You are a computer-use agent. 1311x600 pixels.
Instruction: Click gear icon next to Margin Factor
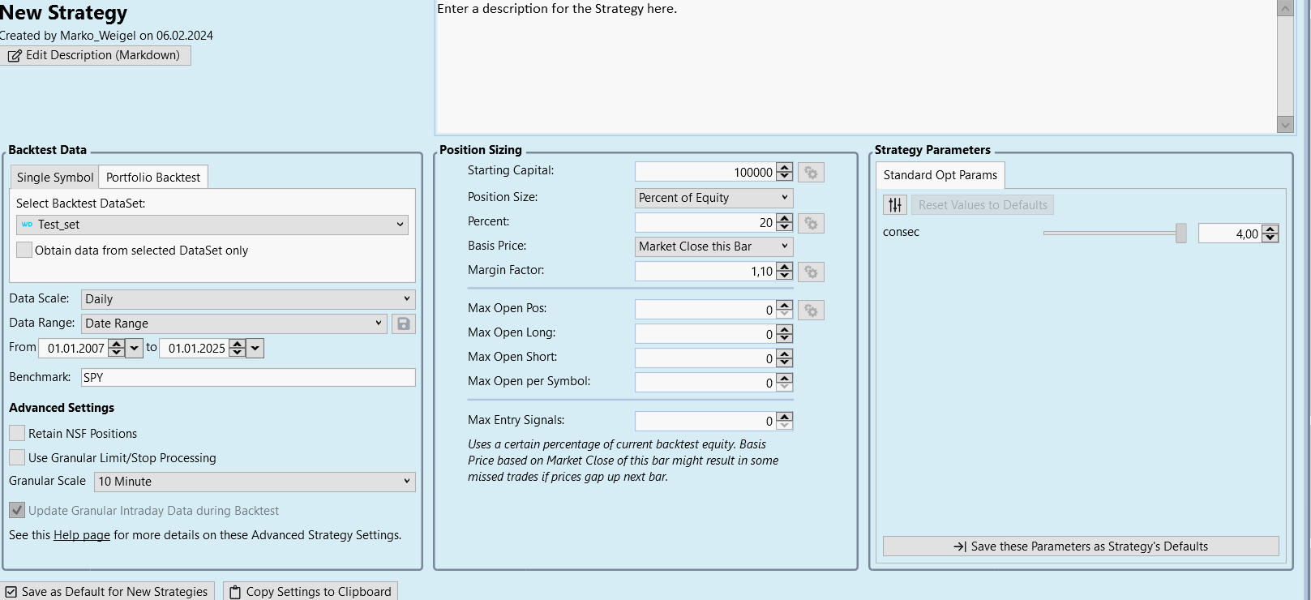click(x=811, y=272)
